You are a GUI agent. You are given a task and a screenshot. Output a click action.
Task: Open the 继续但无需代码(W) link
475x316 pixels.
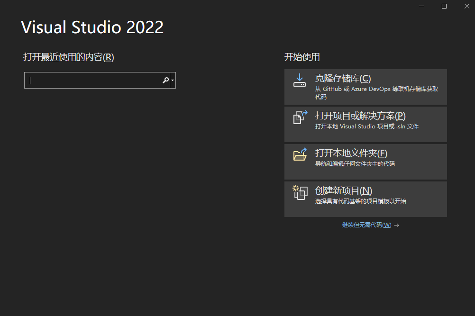(x=366, y=225)
